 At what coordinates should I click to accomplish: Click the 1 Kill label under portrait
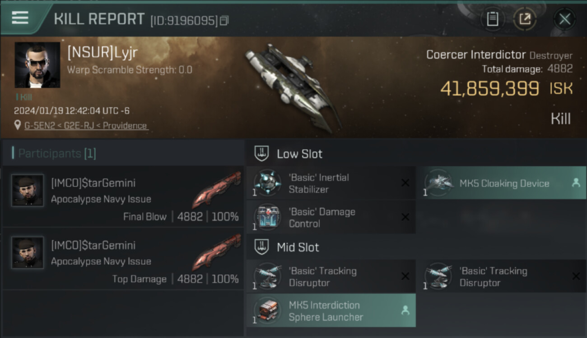click(x=24, y=97)
